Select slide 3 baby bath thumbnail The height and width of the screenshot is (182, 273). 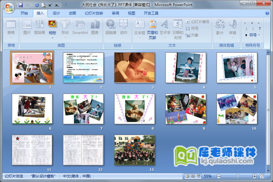(x=134, y=68)
